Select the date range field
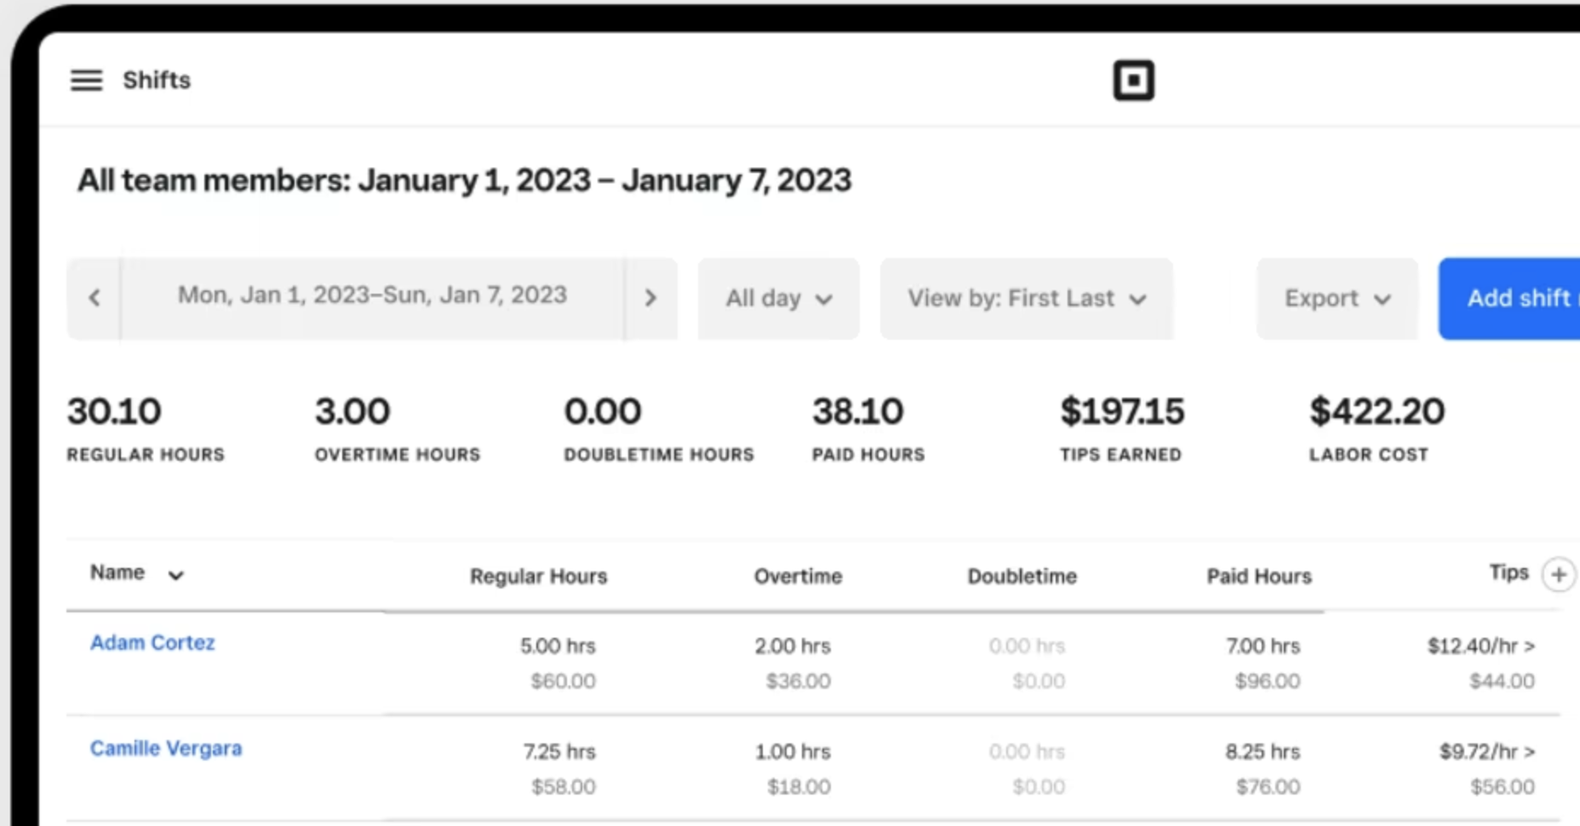The height and width of the screenshot is (826, 1580). 371,295
